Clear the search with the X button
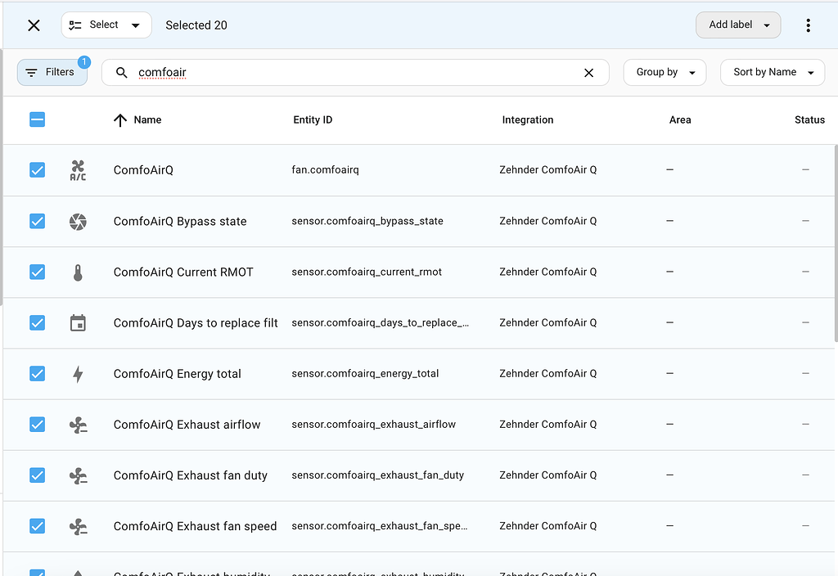 589,72
